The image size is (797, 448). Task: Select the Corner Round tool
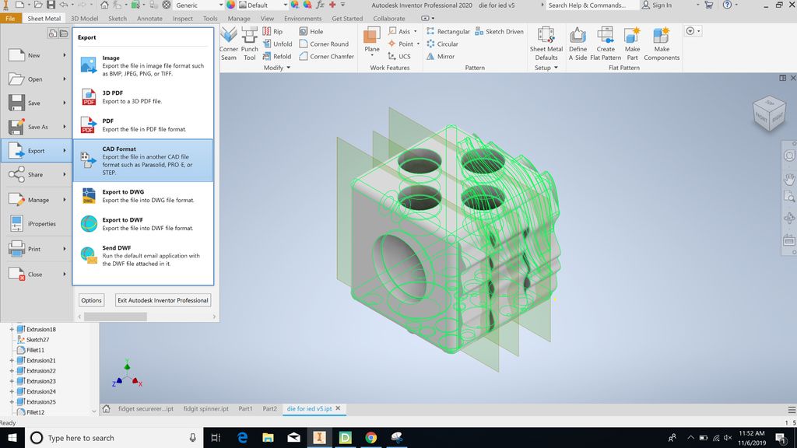coord(324,44)
